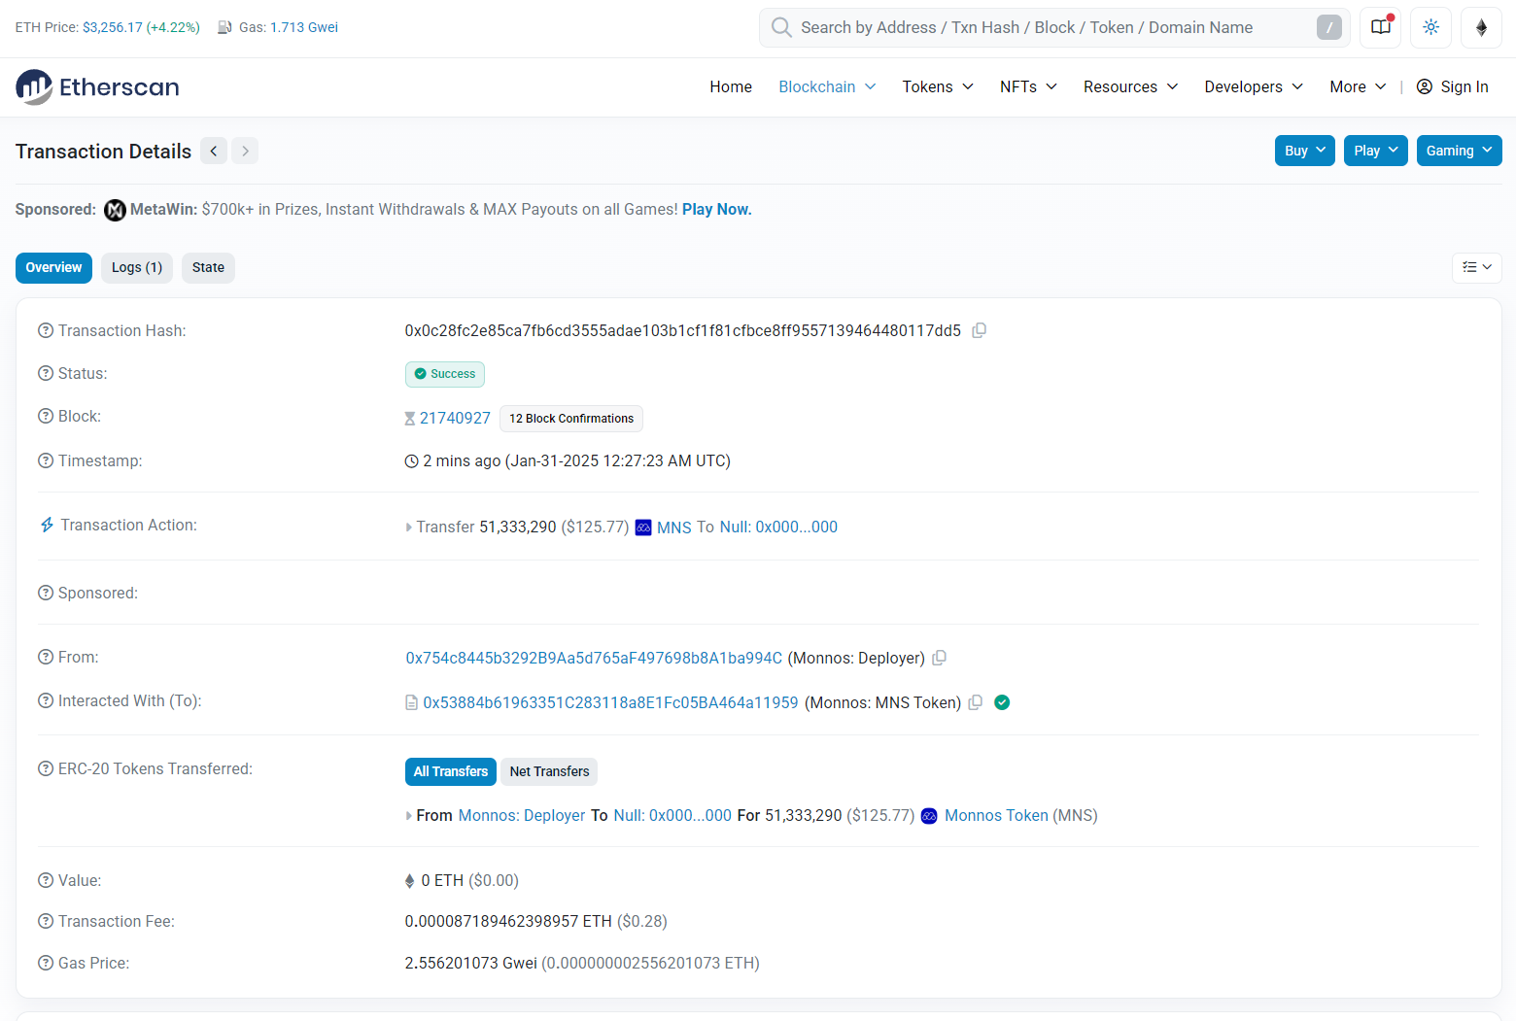This screenshot has width=1516, height=1021.
Task: Open the NFTs dropdown menu
Action: [x=1028, y=86]
